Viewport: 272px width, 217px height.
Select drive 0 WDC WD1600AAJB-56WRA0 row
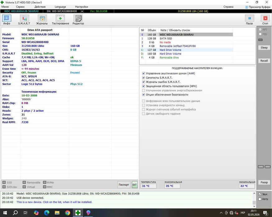186,35
